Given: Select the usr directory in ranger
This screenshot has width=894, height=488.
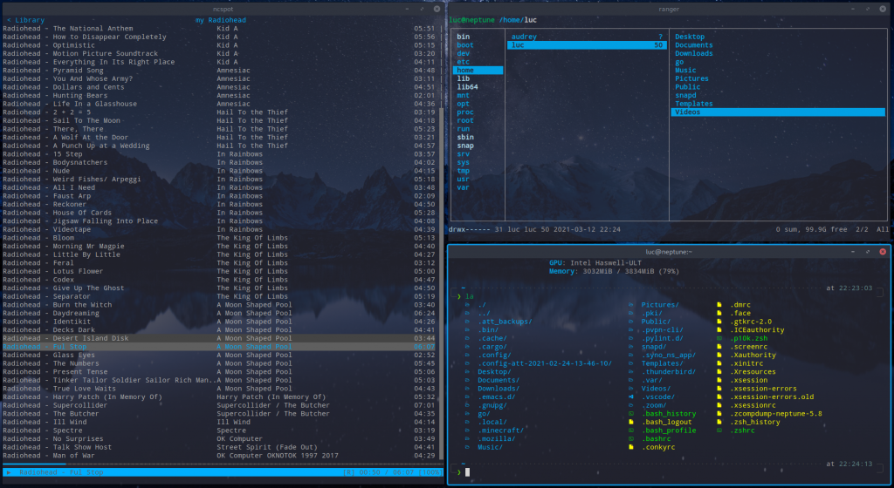Looking at the screenshot, I should click(463, 180).
